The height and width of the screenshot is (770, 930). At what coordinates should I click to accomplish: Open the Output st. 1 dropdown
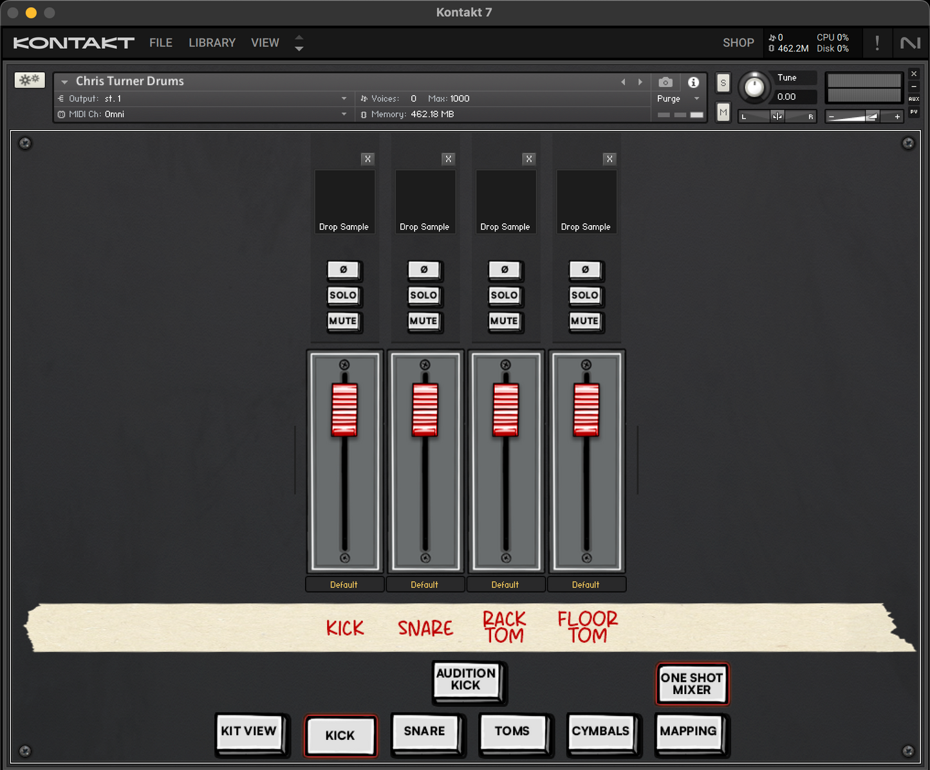pyautogui.click(x=344, y=98)
